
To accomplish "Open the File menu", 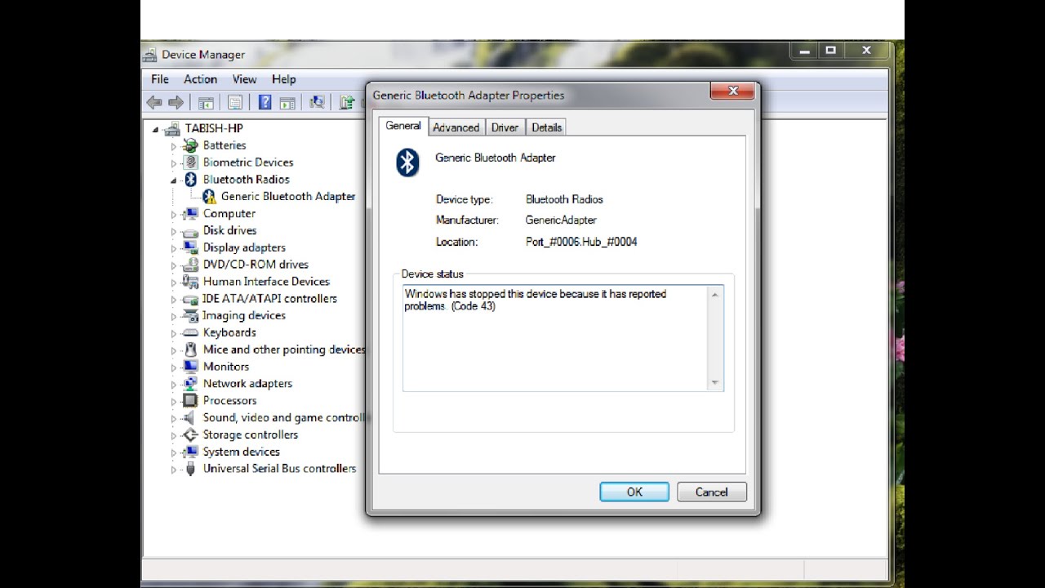I will [x=160, y=79].
